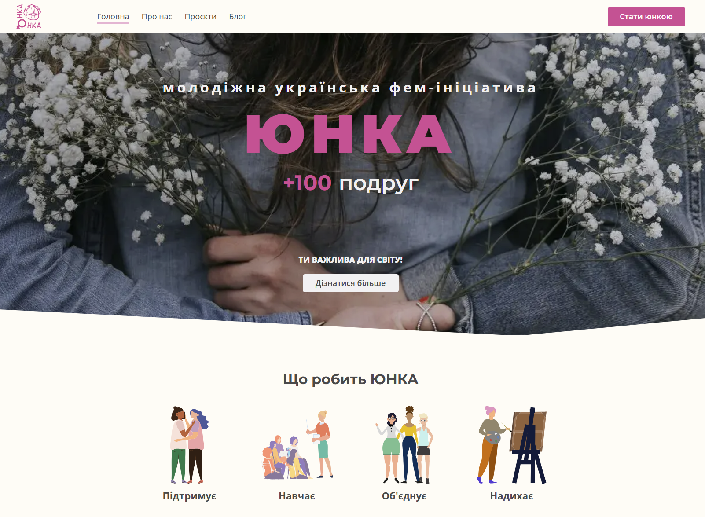Click the Об'єднує label
Image resolution: width=705 pixels, height=517 pixels.
point(404,496)
